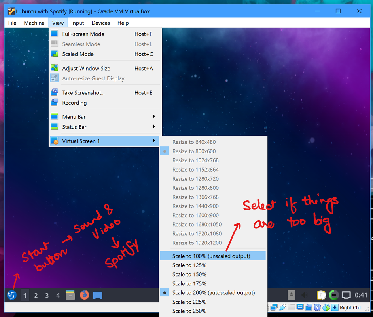Select Scale to 250%
The image size is (373, 317).
click(213, 311)
